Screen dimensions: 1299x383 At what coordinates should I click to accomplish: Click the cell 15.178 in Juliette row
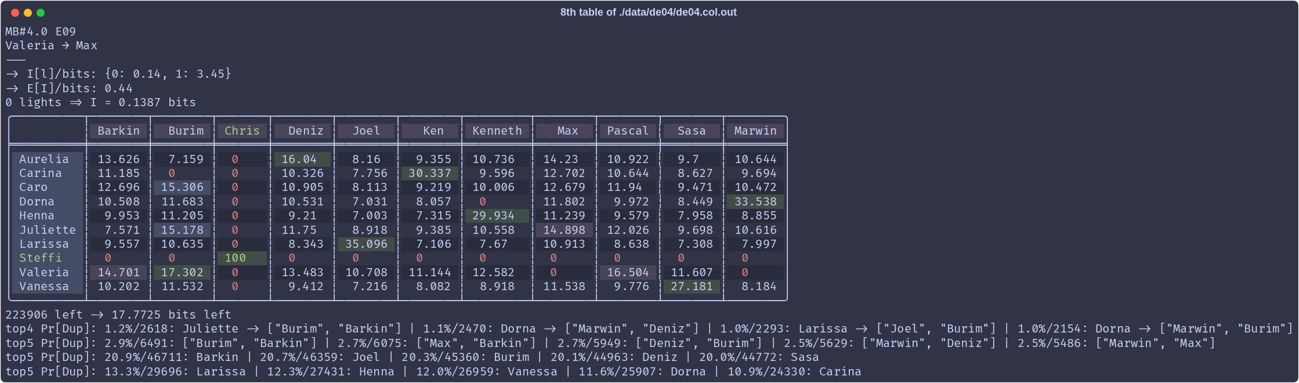coord(182,230)
